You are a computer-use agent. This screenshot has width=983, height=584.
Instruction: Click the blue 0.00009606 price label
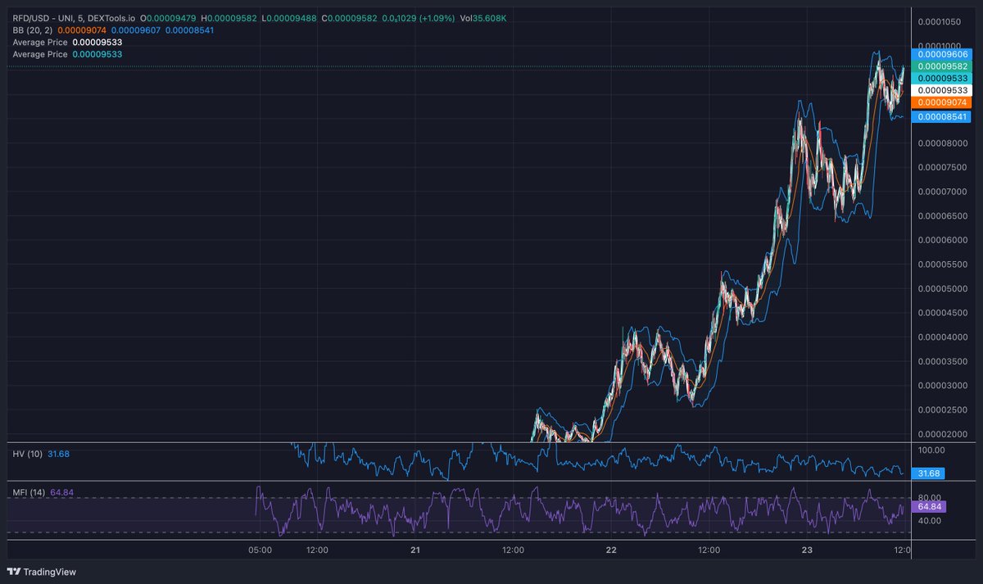pyautogui.click(x=942, y=53)
